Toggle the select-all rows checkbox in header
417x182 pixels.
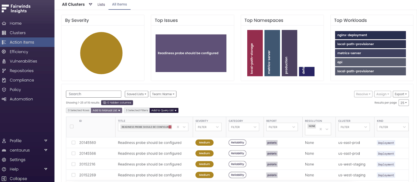pos(72,126)
